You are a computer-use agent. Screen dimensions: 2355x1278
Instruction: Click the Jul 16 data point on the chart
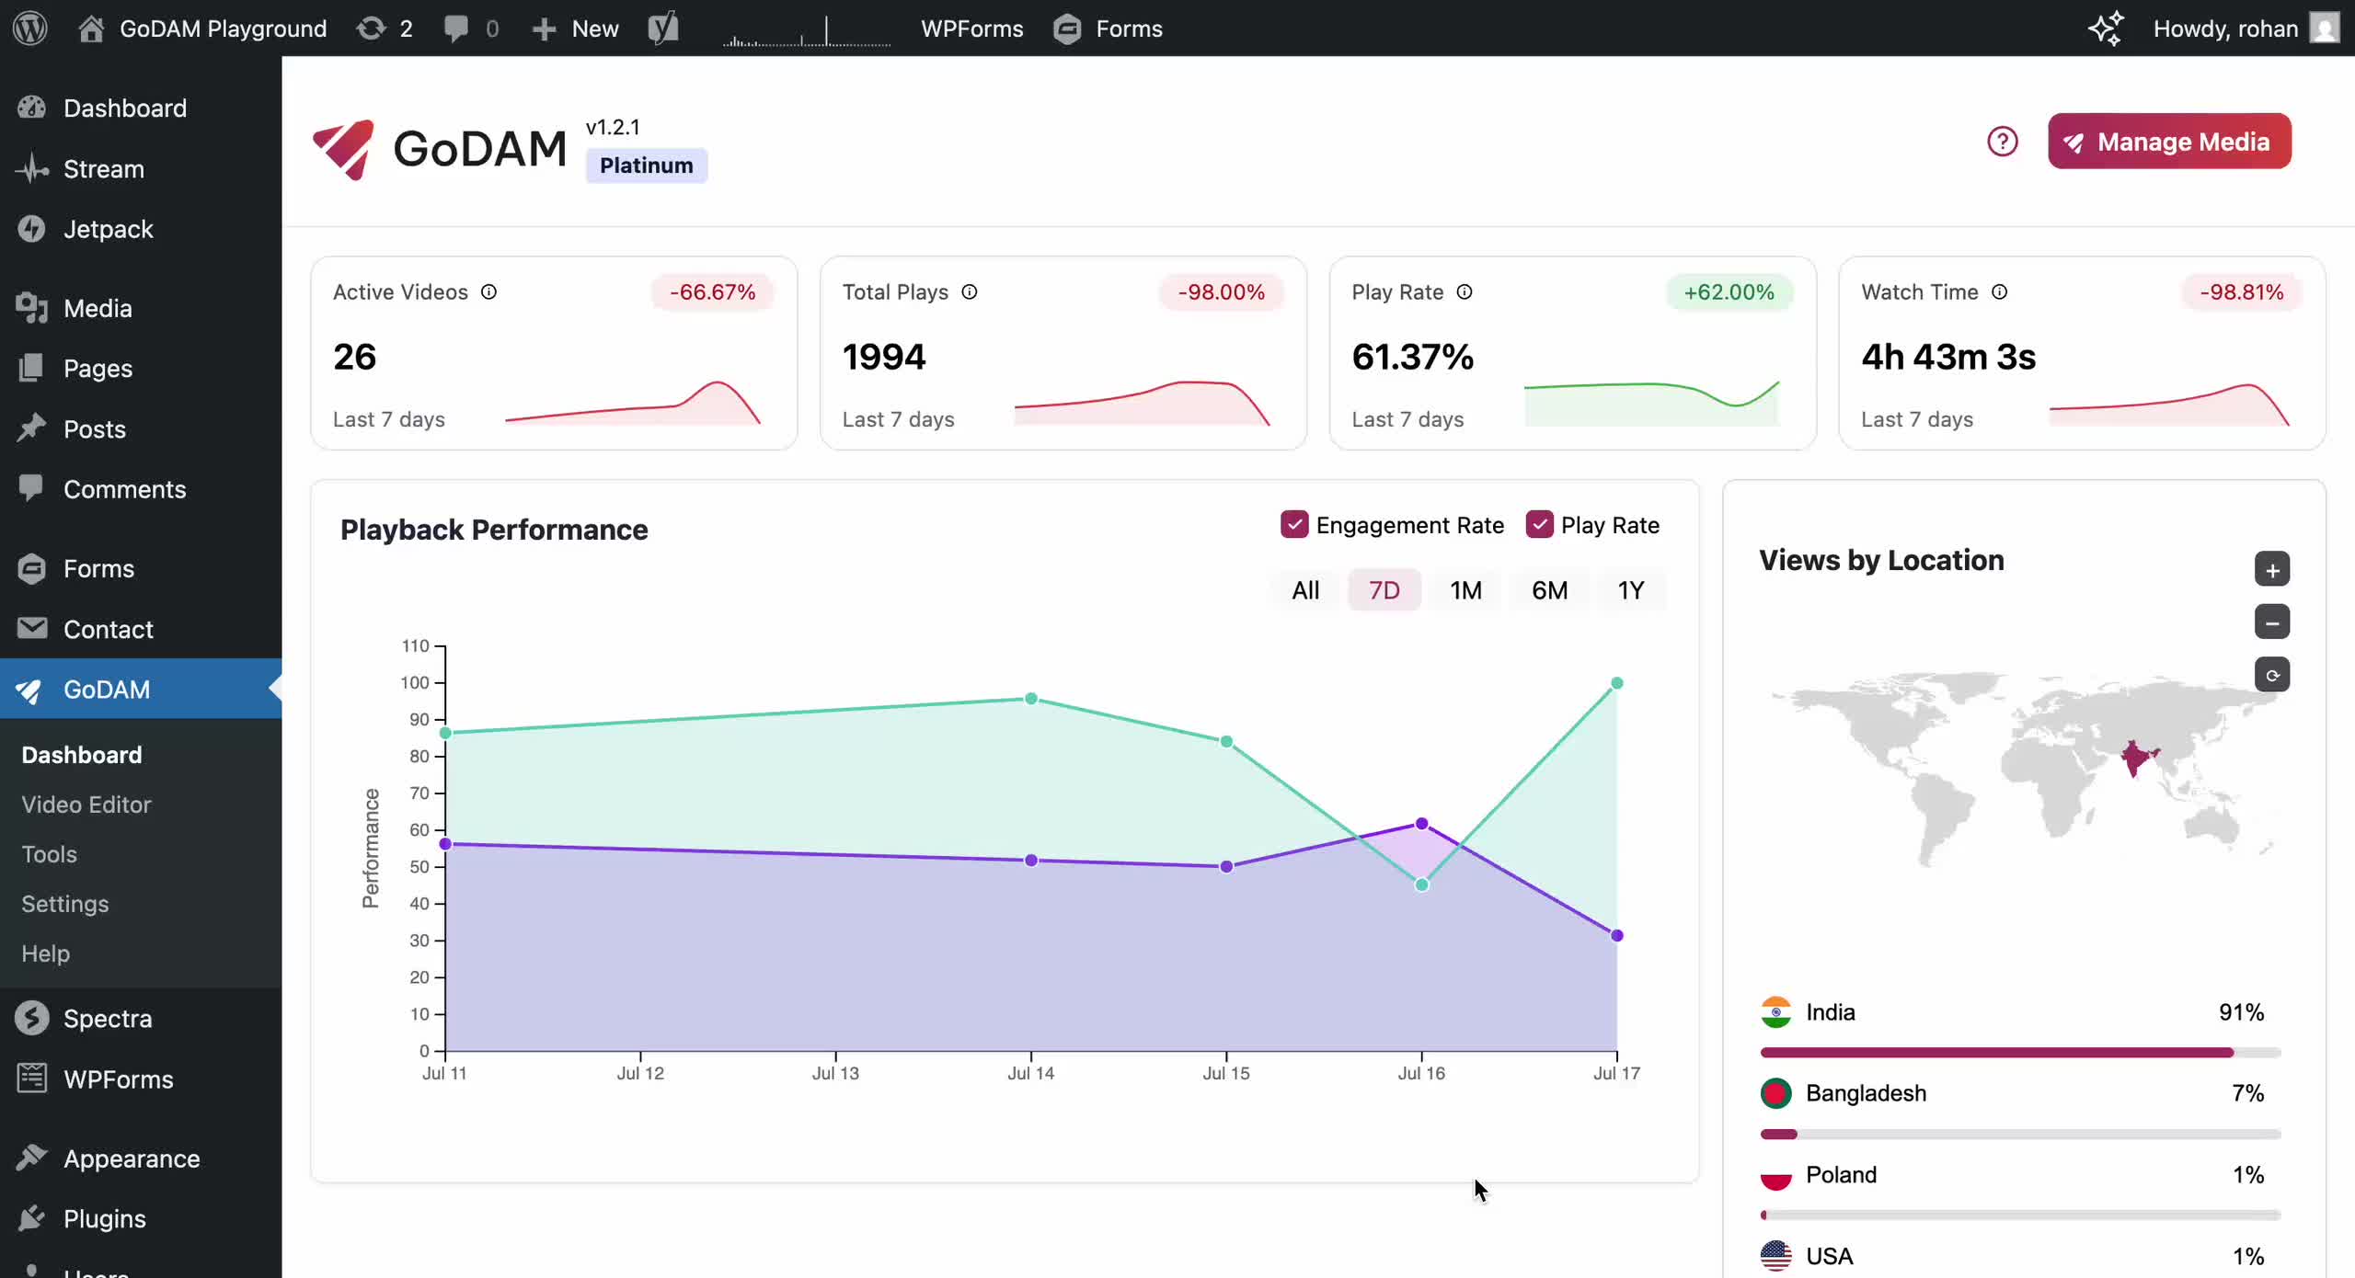point(1422,824)
